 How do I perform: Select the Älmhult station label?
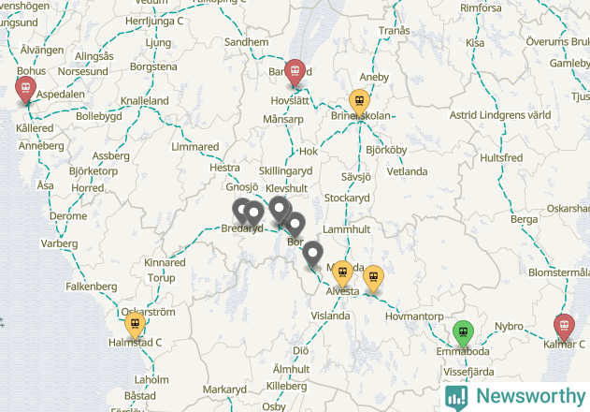click(x=291, y=369)
